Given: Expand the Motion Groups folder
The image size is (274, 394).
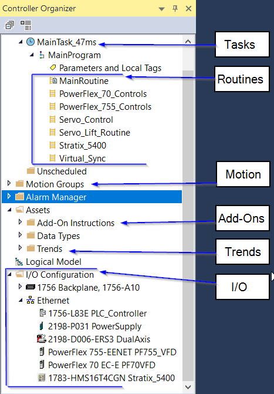Looking at the screenshot, I should click(x=9, y=183).
